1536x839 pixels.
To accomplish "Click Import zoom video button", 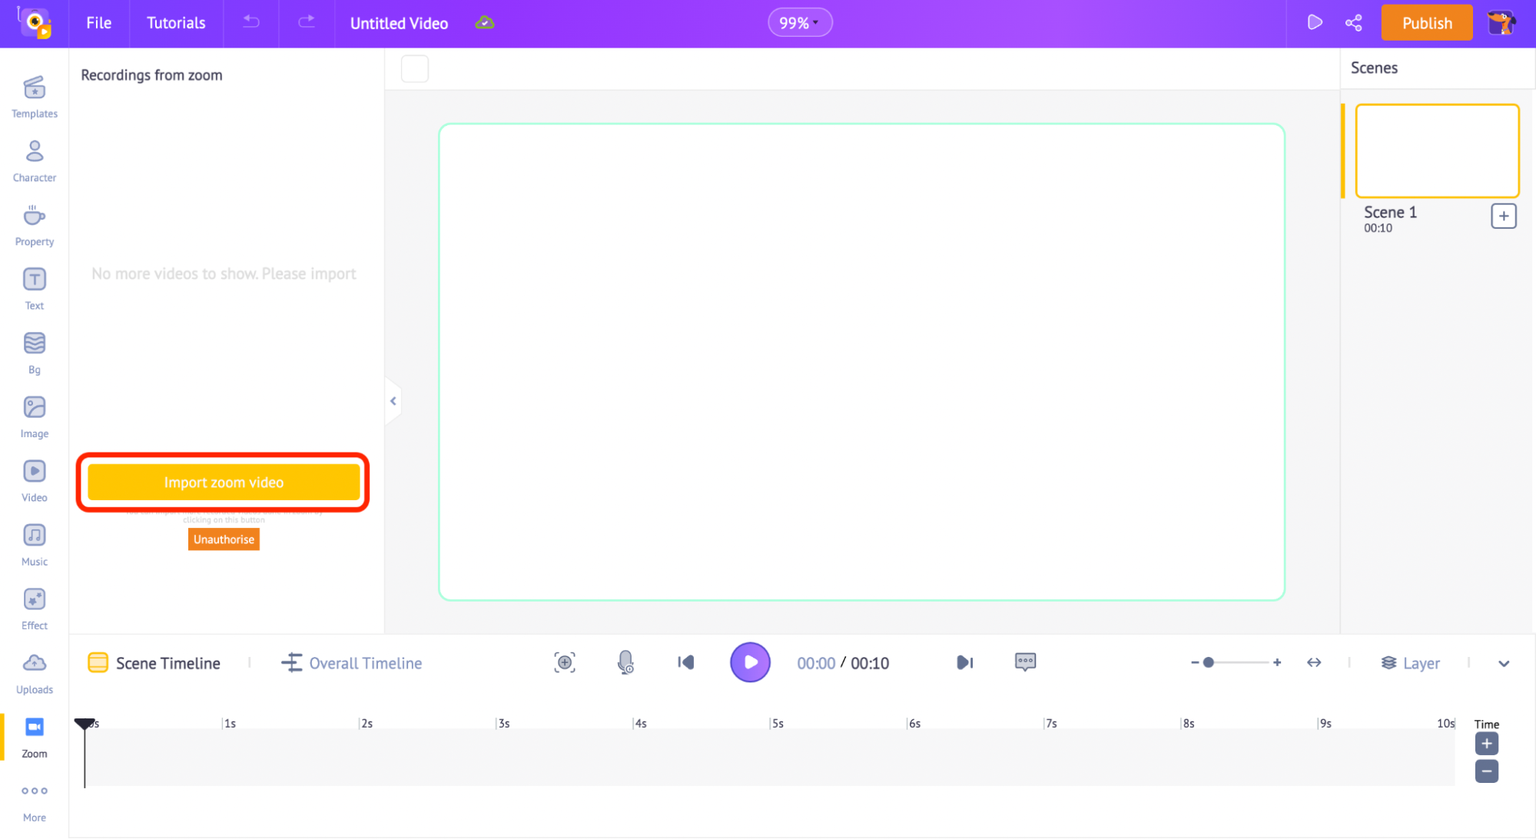I will coord(223,482).
